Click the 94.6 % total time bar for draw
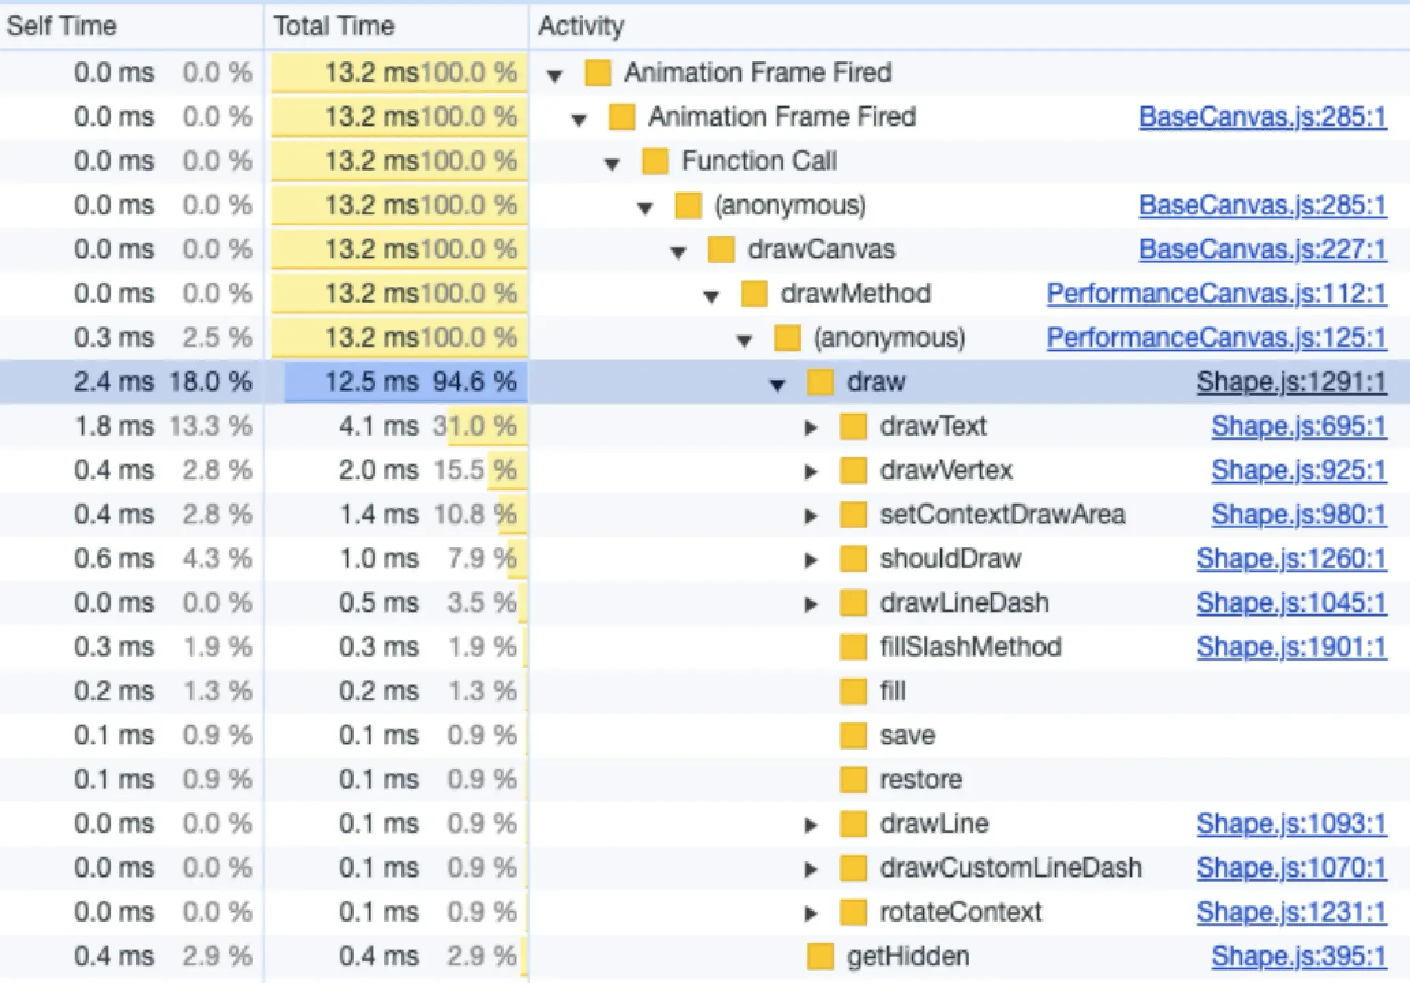 click(405, 382)
